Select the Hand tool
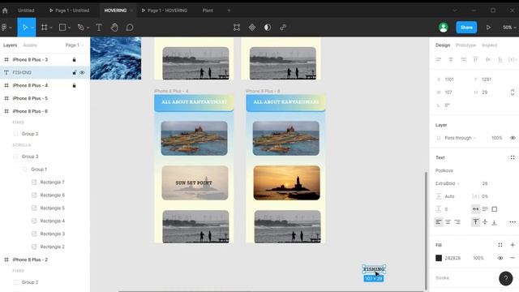The image size is (519, 292). pos(114,28)
